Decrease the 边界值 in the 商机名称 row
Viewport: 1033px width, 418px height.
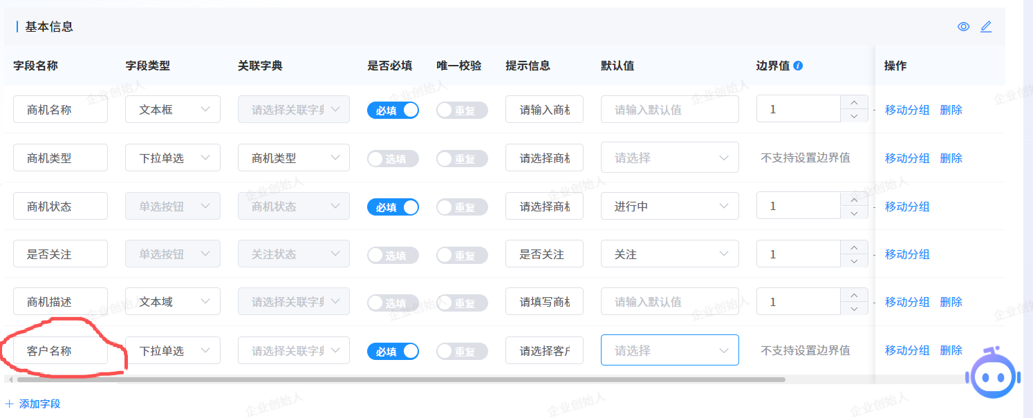854,116
